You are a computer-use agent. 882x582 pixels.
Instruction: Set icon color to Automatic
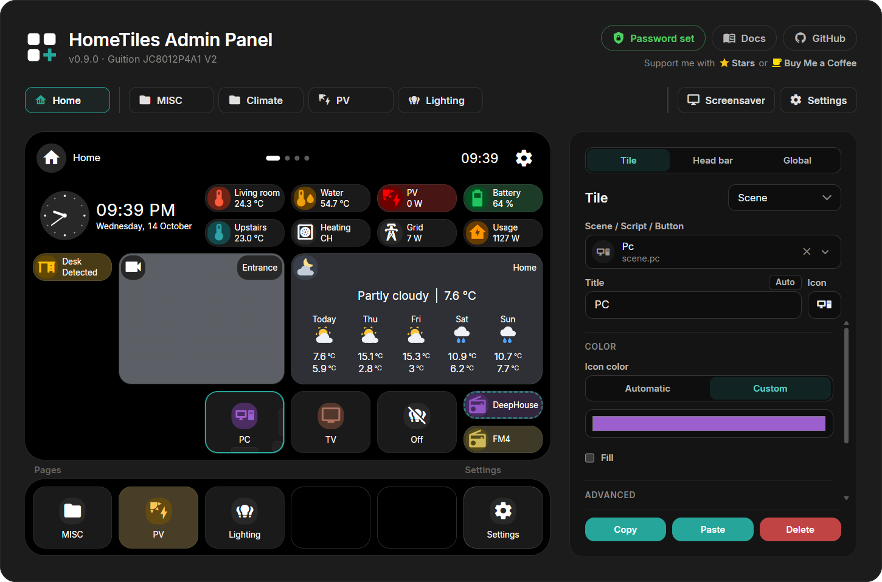tap(648, 389)
